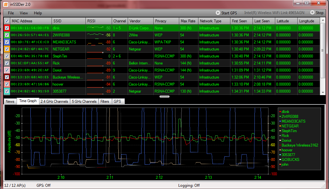Sort by Longitude column header
Image resolution: width=329 pixels, height=189 pixels.
click(309, 21)
